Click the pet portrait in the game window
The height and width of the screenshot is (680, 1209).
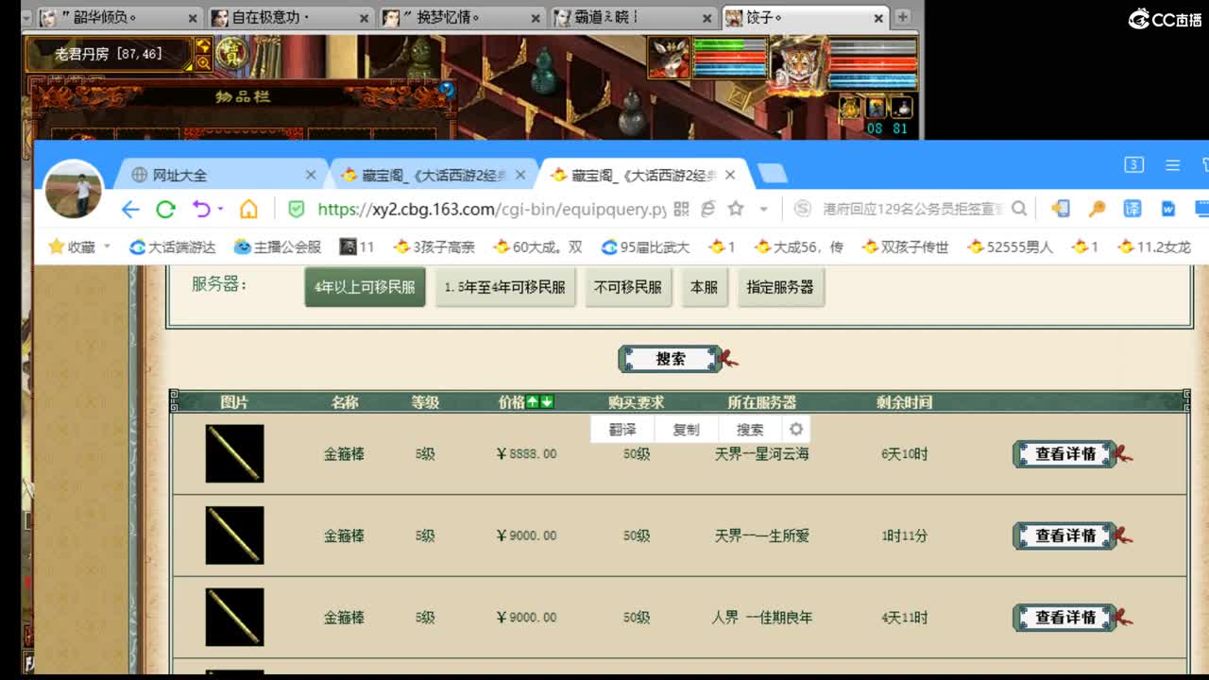pos(669,57)
